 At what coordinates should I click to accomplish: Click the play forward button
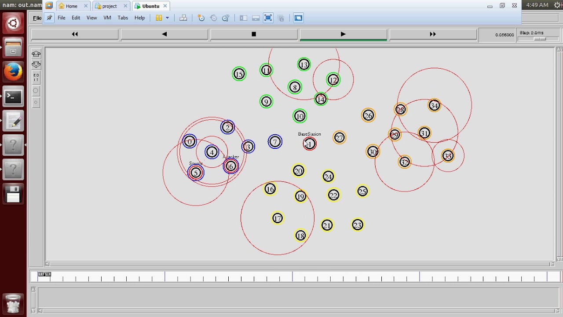click(343, 34)
